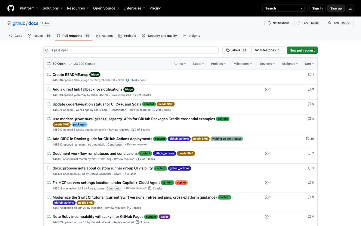This screenshot has height=226, width=361.
Task: Switch to the Code tab
Action: [x=16, y=36]
